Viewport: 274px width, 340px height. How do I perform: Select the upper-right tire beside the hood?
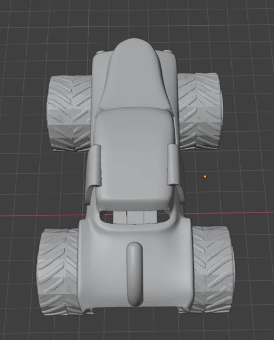click(200, 111)
